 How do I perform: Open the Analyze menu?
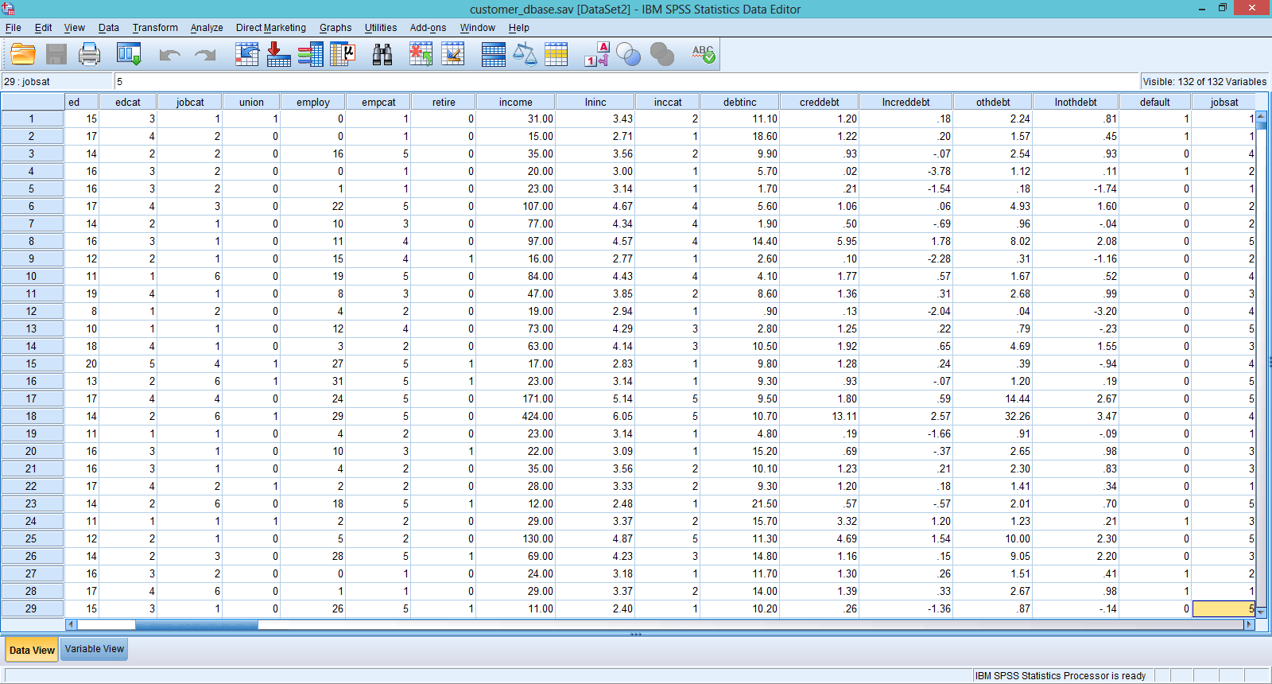(x=207, y=28)
